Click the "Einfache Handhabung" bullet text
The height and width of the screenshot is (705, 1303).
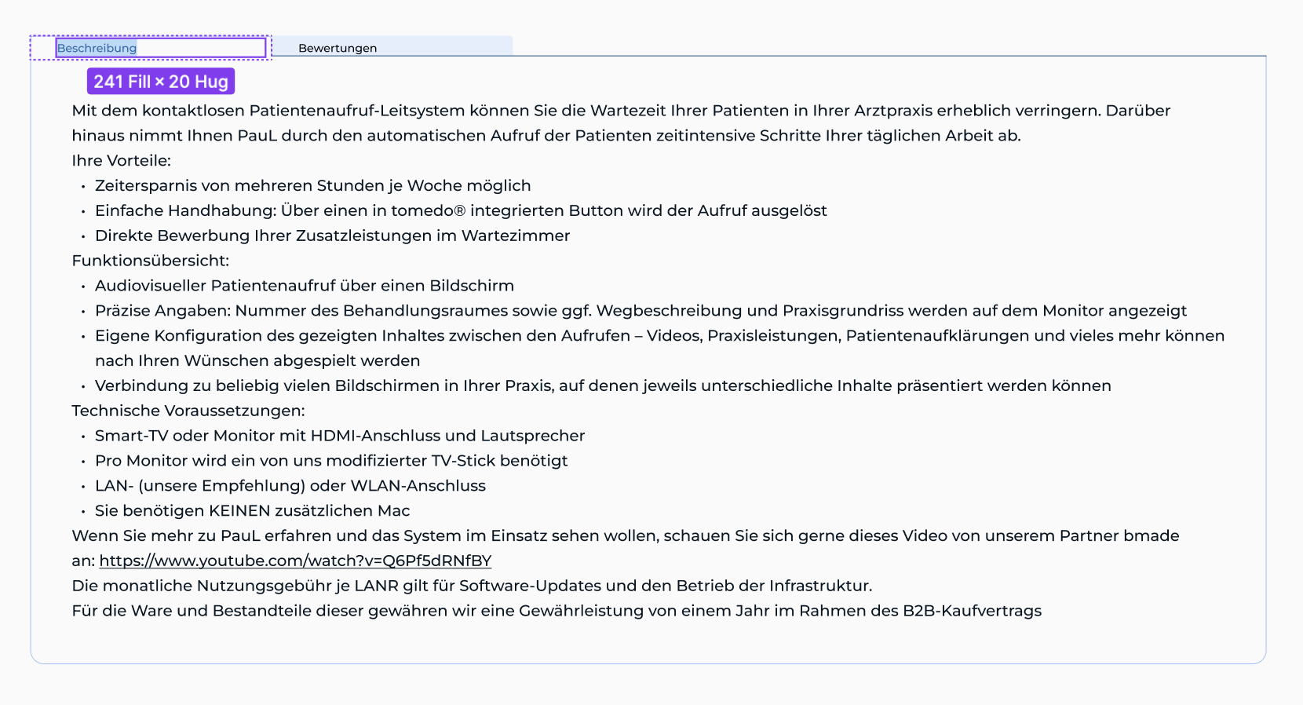pyautogui.click(x=461, y=210)
